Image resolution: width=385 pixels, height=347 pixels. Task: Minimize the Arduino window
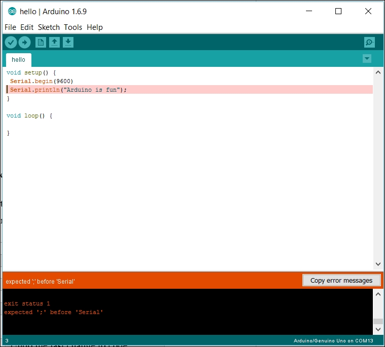click(x=309, y=11)
